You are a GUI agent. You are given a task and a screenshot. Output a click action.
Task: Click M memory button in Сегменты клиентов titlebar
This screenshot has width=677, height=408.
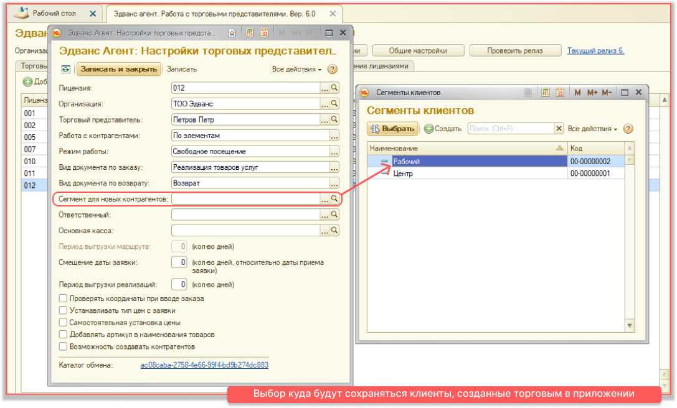pyautogui.click(x=578, y=93)
